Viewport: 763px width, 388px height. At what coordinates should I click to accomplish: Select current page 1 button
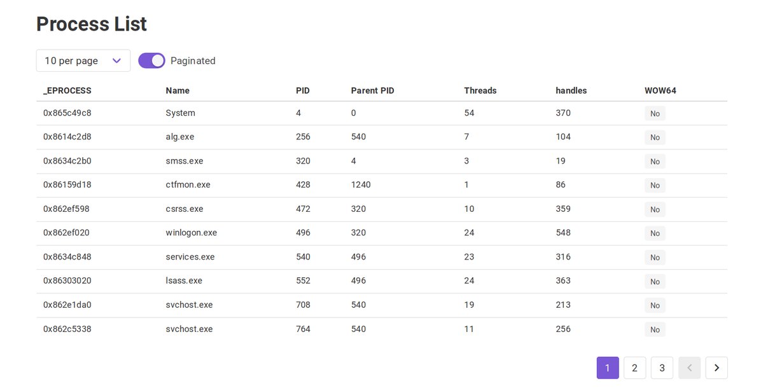[608, 368]
